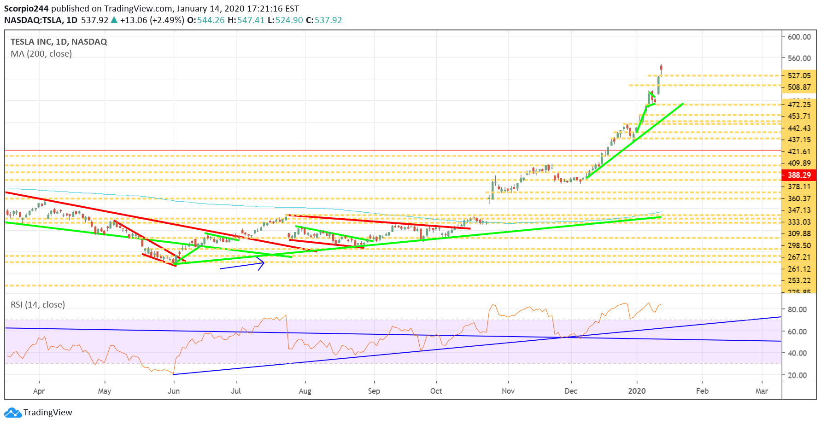
Task: Click the 2020 date axis label
Action: click(637, 391)
